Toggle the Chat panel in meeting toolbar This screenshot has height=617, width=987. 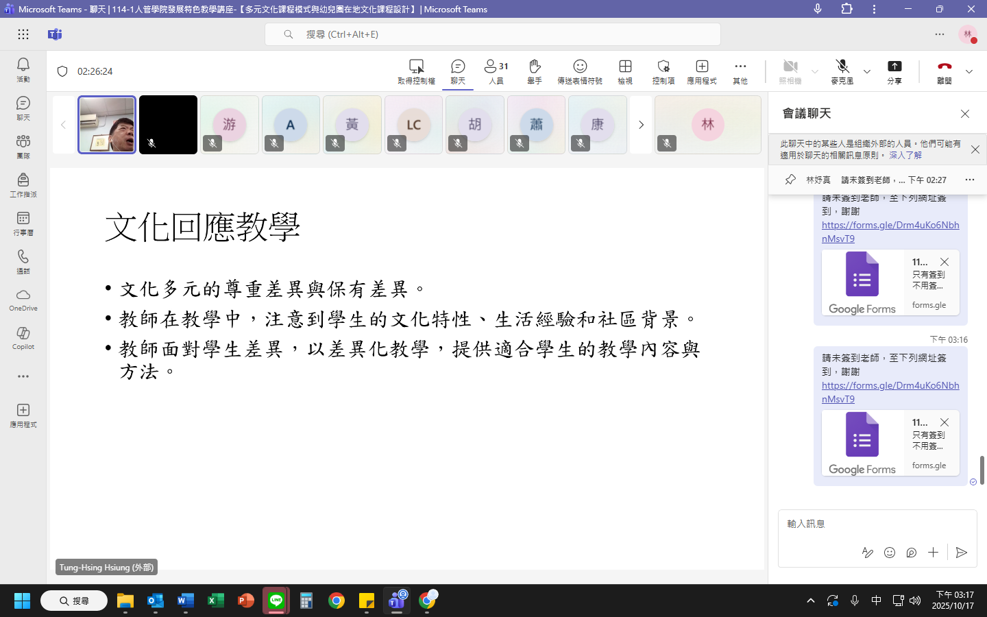point(458,71)
